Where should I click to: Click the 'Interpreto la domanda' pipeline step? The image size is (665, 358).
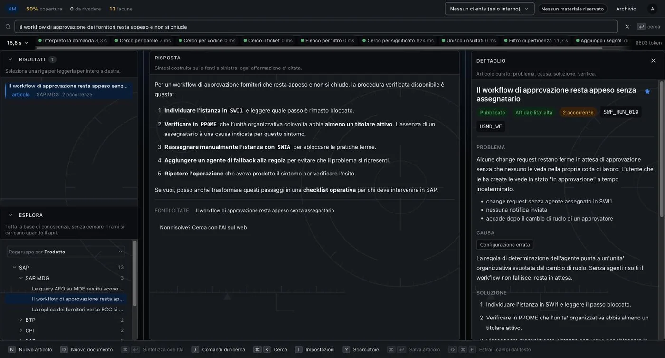pyautogui.click(x=72, y=40)
